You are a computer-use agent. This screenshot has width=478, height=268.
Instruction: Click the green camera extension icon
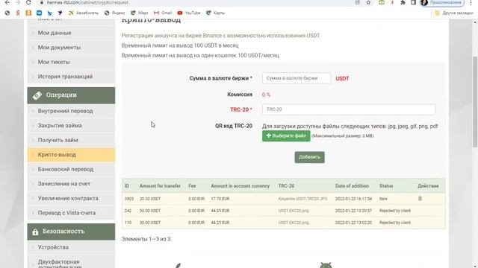pyautogui.click(x=382, y=2)
